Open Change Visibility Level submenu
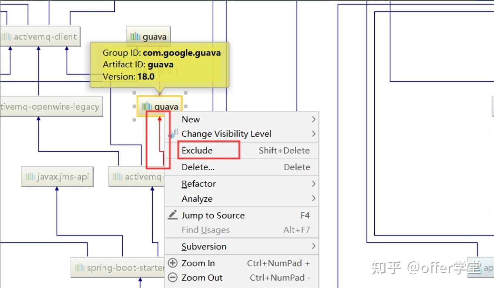This screenshot has width=494, height=288. (x=241, y=134)
